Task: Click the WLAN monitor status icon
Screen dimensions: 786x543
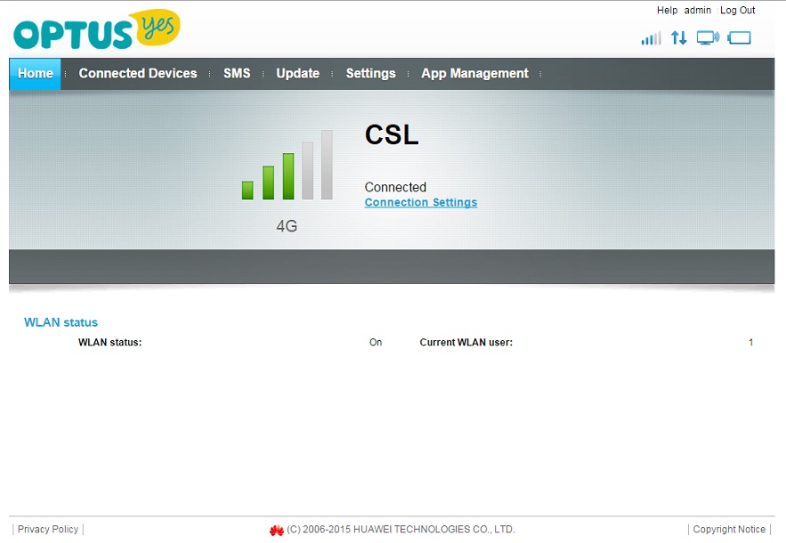Action: 708,37
